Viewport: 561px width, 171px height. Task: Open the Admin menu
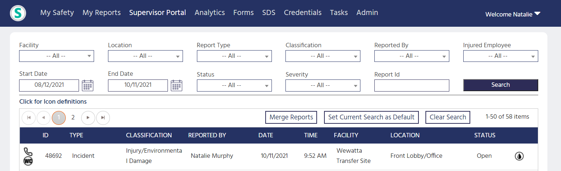(x=367, y=12)
